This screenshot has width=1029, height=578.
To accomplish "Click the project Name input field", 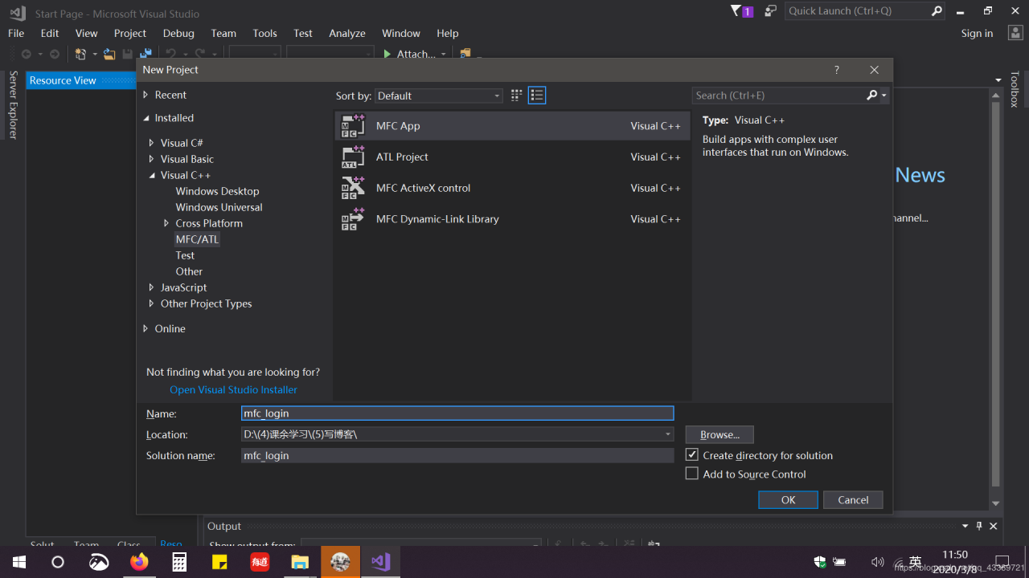I will pyautogui.click(x=457, y=413).
